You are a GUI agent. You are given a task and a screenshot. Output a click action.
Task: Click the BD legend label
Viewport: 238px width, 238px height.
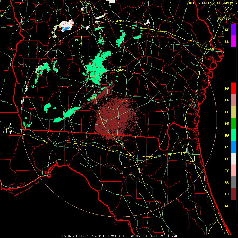227,112
